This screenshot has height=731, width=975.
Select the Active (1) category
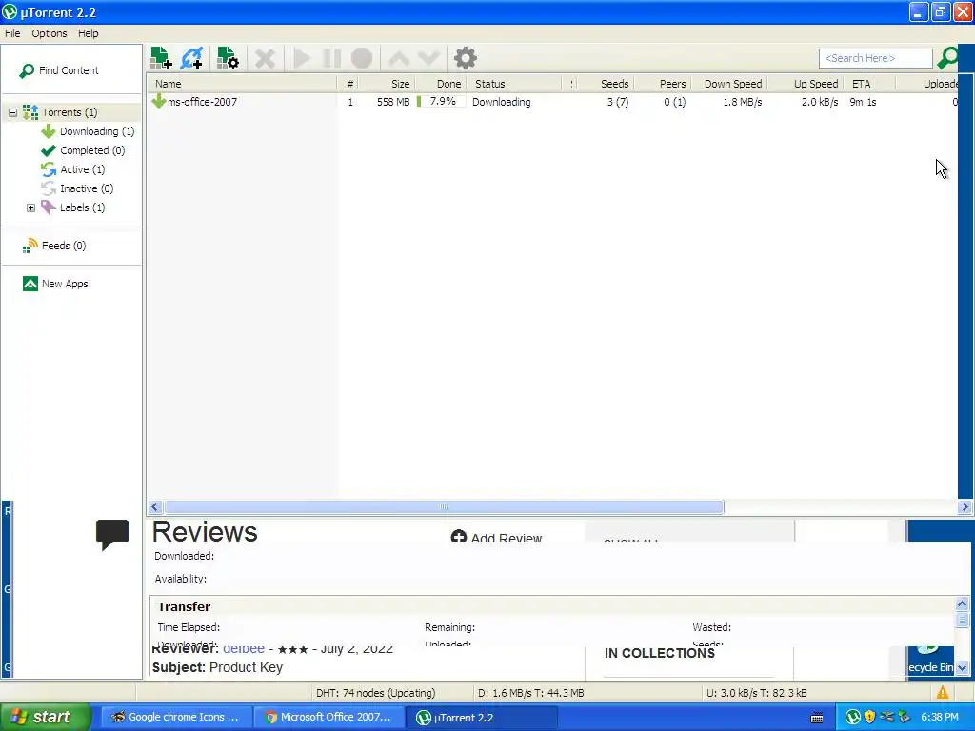[x=82, y=169]
